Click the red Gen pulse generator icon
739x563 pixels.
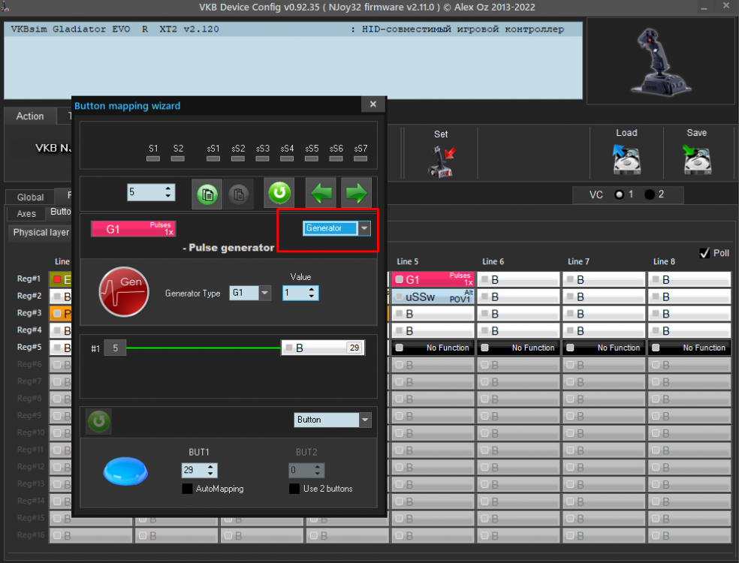124,291
